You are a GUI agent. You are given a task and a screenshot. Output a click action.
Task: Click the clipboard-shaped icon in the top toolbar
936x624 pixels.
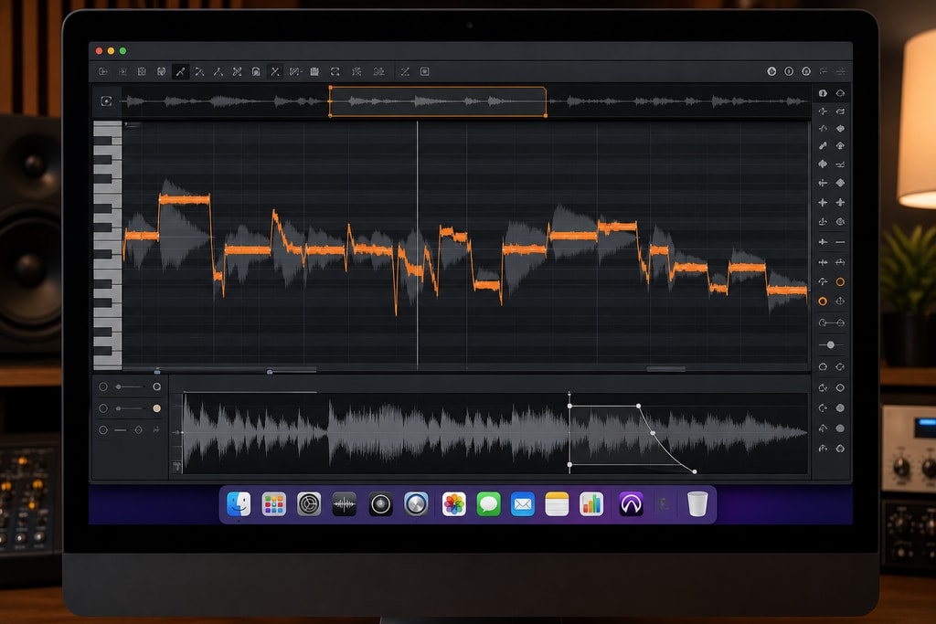point(314,71)
